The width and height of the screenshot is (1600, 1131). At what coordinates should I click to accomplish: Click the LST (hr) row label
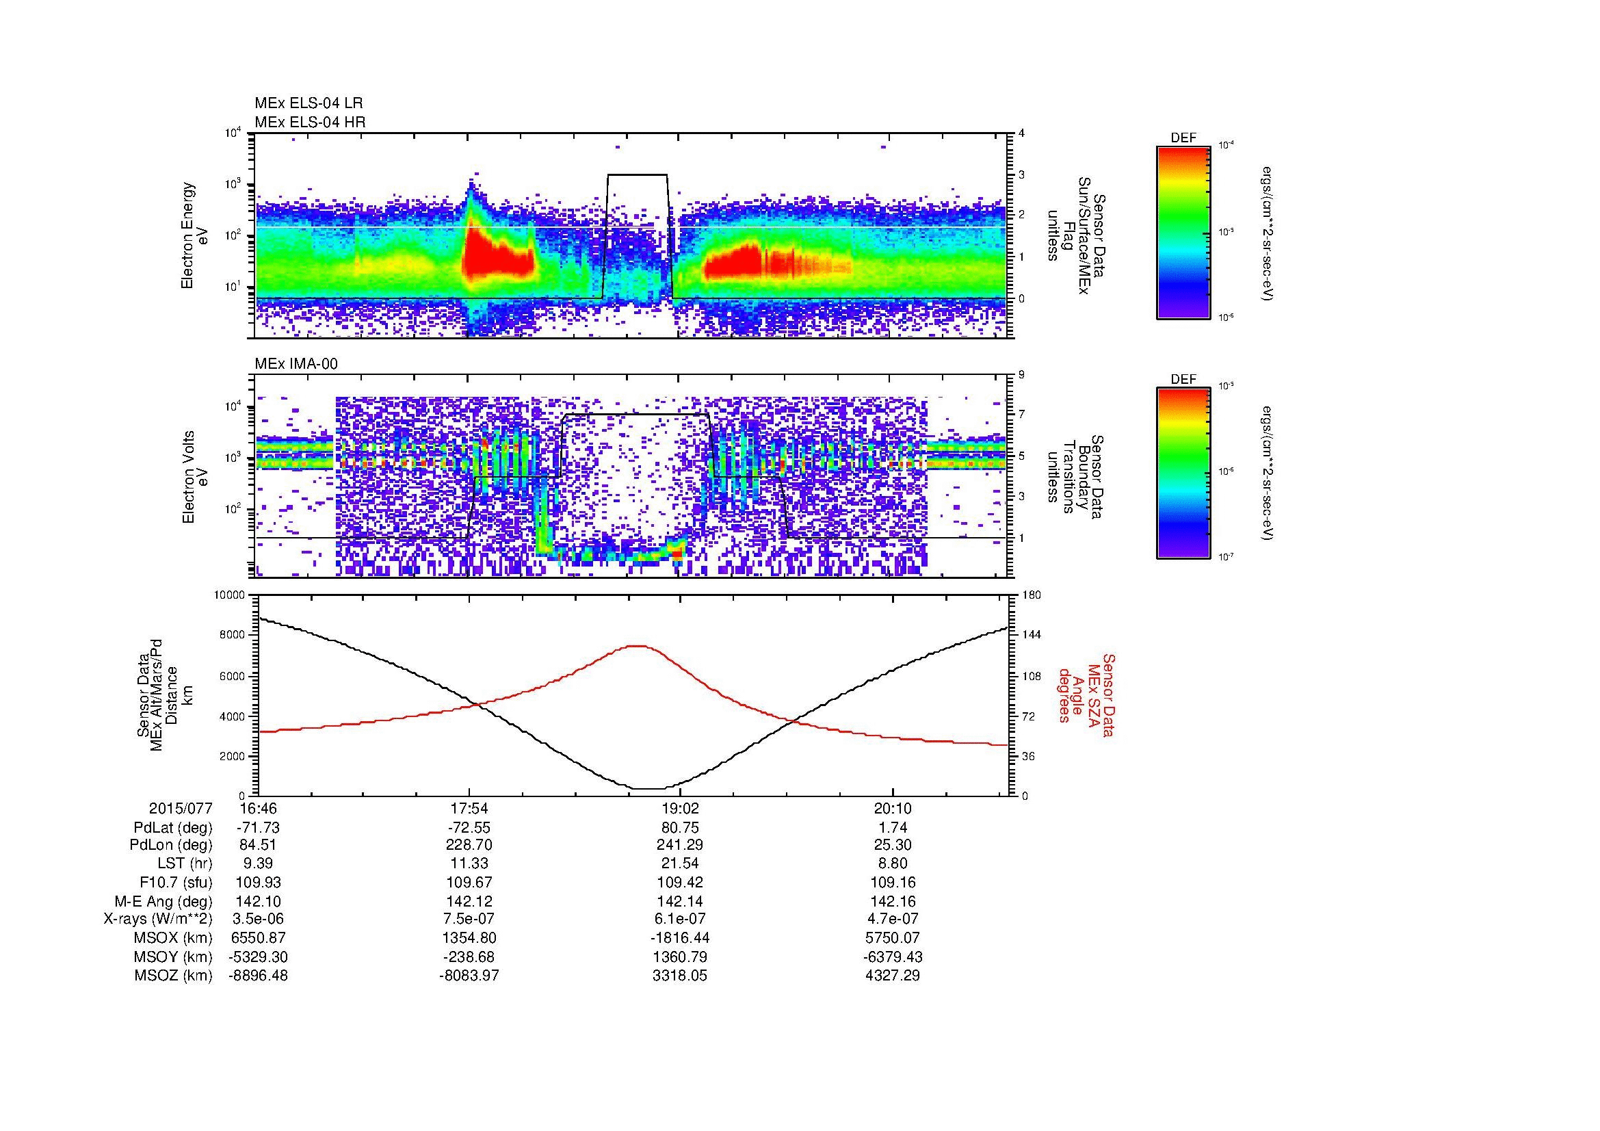185,864
